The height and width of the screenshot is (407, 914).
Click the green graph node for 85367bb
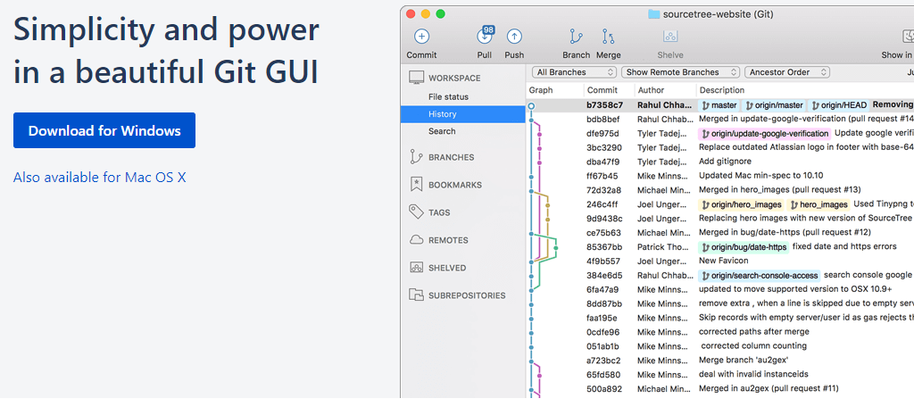(x=556, y=248)
